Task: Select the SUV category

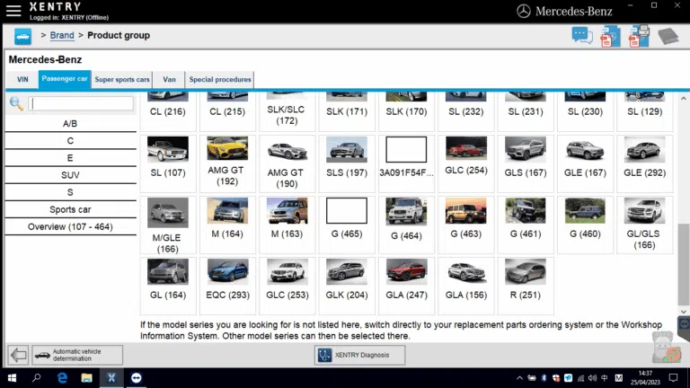Action: (70, 175)
